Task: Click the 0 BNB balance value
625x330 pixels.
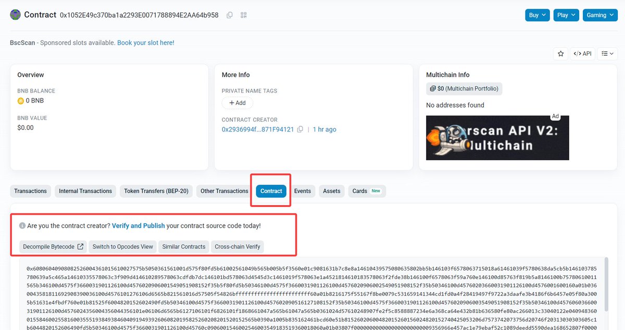Action: pos(35,101)
